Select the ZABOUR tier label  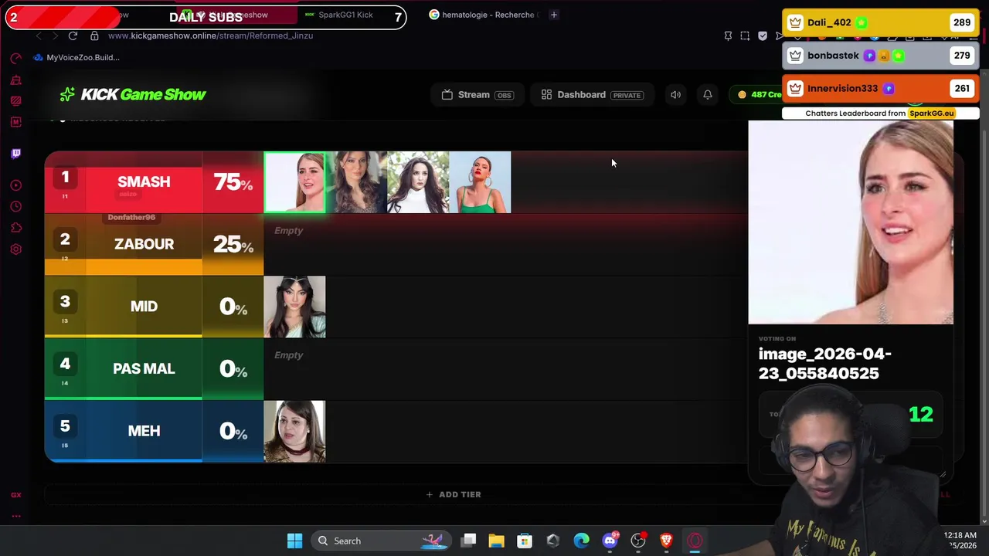tap(144, 244)
